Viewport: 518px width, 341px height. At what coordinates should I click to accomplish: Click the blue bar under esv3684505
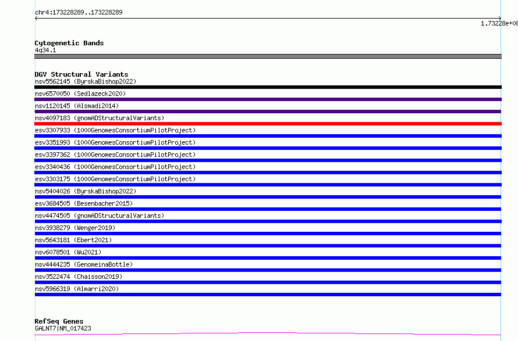coord(268,209)
